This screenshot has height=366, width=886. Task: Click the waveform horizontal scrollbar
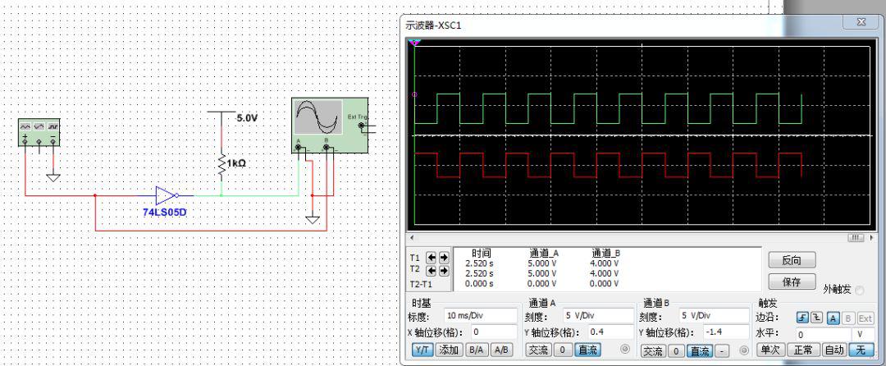click(632, 237)
